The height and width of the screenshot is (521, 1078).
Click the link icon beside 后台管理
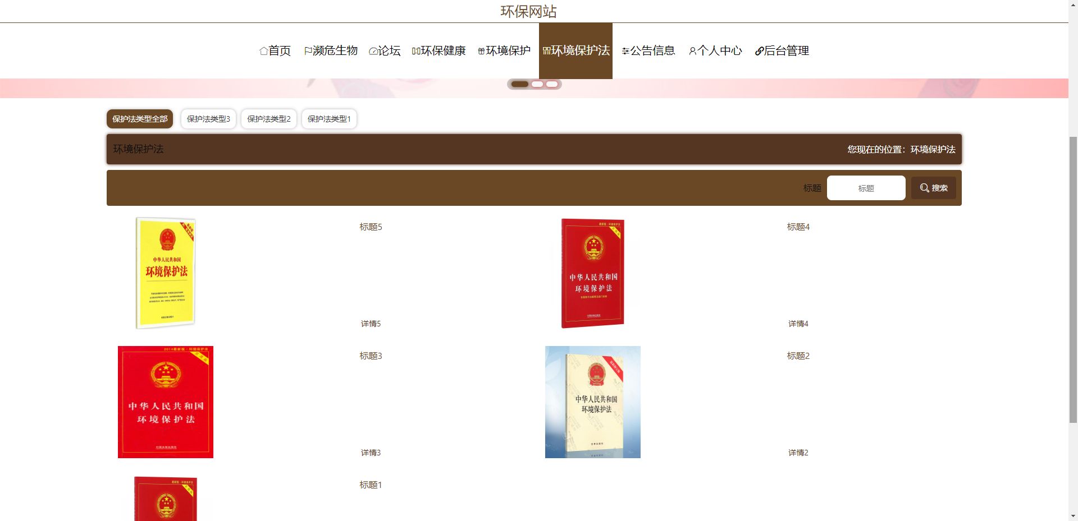click(759, 51)
